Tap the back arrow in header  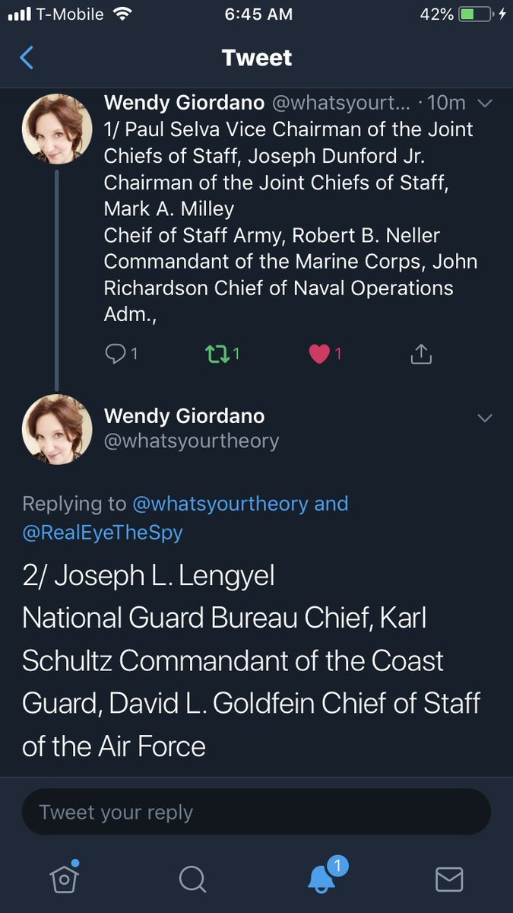click(27, 58)
